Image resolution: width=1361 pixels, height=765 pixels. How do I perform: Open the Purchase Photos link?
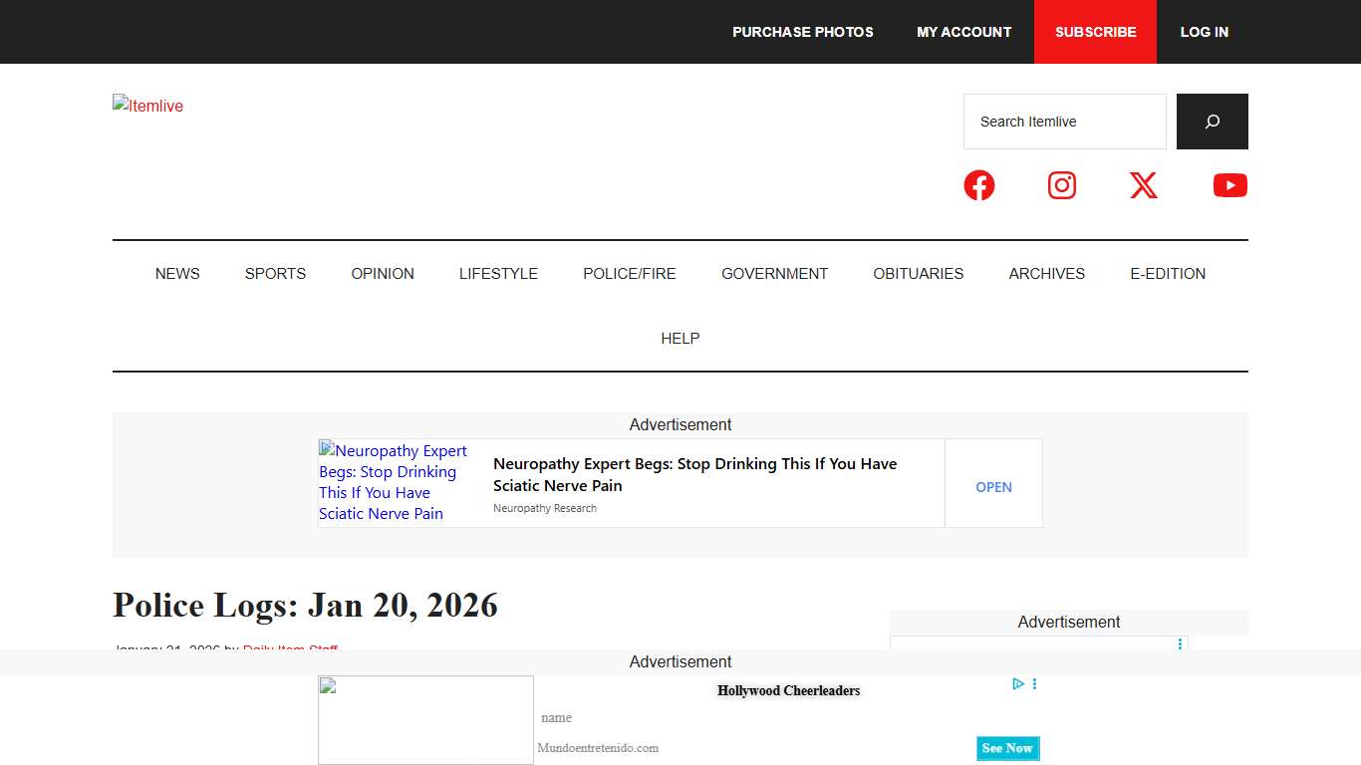pos(802,32)
